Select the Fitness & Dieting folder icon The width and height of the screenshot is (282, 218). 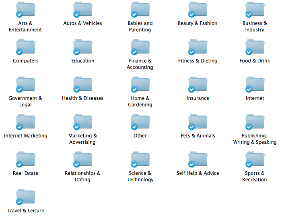point(198,47)
